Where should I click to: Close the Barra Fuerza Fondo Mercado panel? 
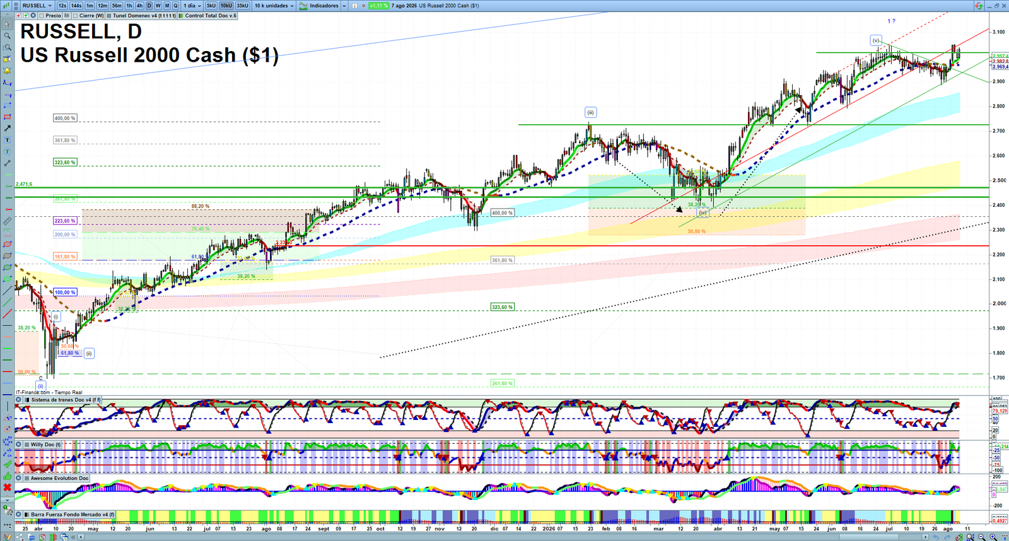(19, 515)
